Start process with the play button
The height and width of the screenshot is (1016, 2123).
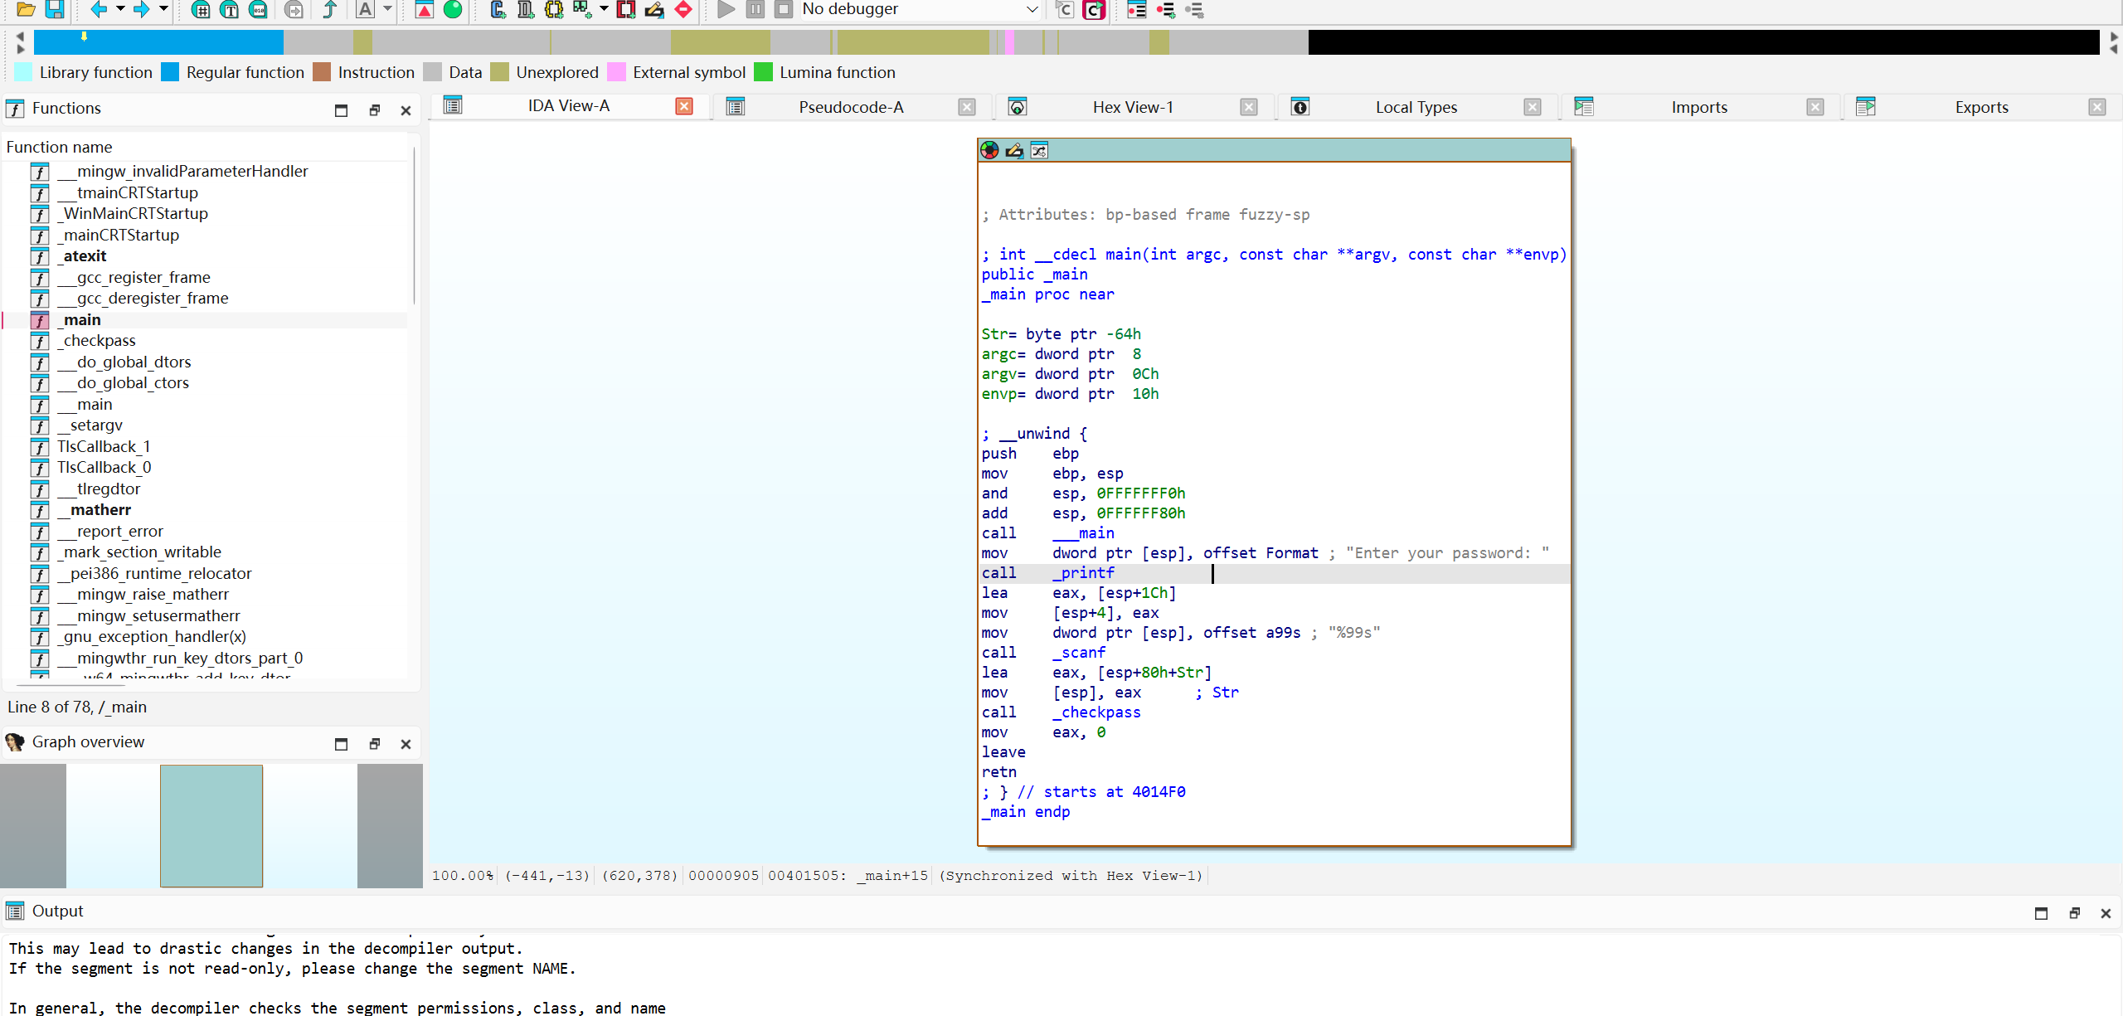pos(726,9)
